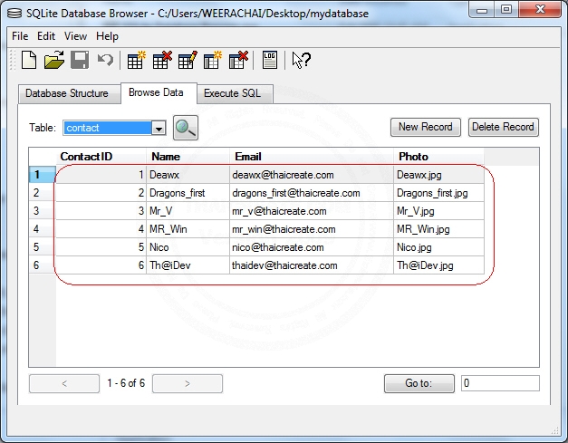Click the Go to: button

click(419, 383)
